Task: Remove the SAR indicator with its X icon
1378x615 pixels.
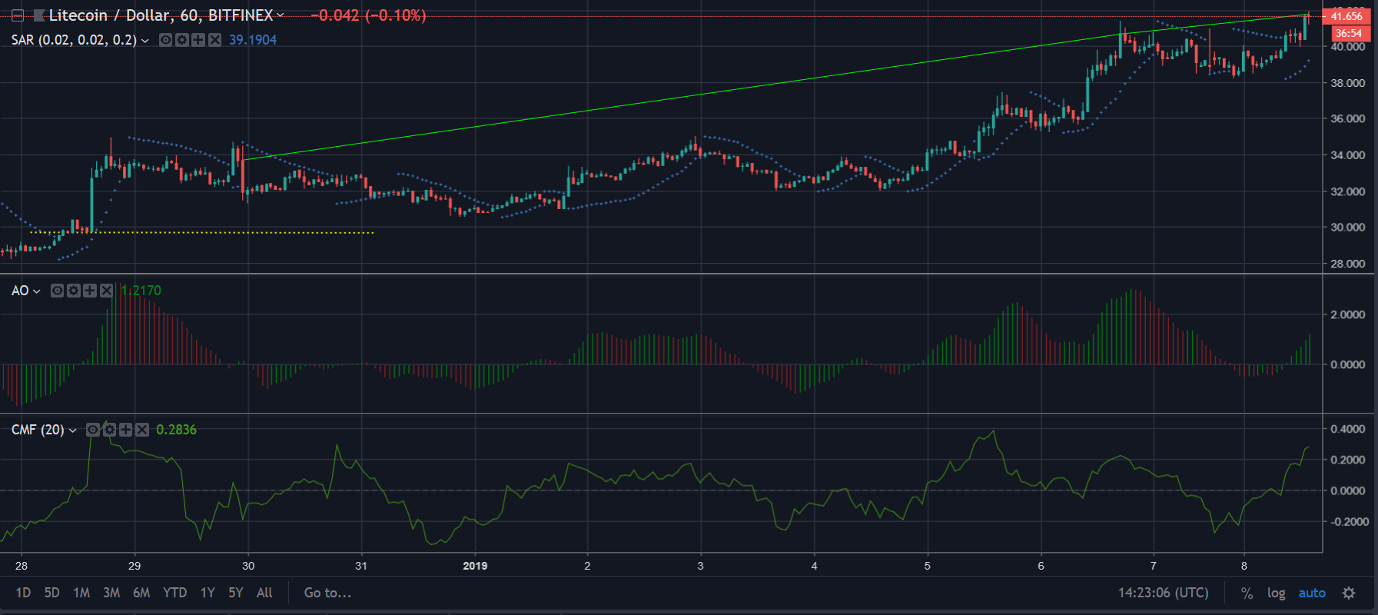Action: [x=214, y=40]
